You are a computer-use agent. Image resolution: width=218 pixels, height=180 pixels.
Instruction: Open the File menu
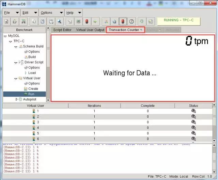click(11, 13)
